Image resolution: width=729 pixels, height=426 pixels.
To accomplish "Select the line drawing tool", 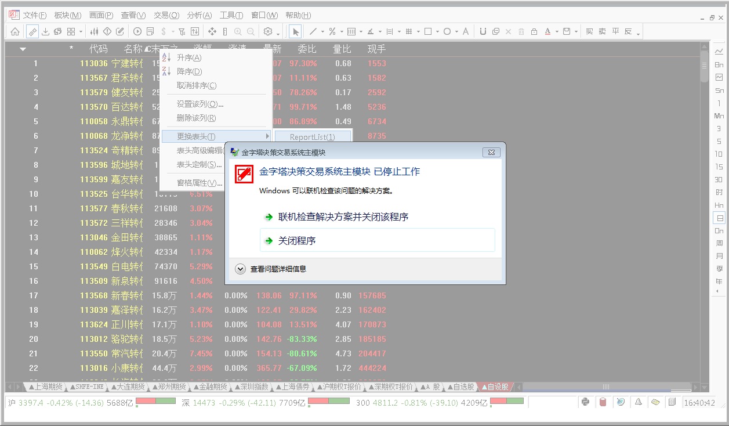I will pos(313,31).
